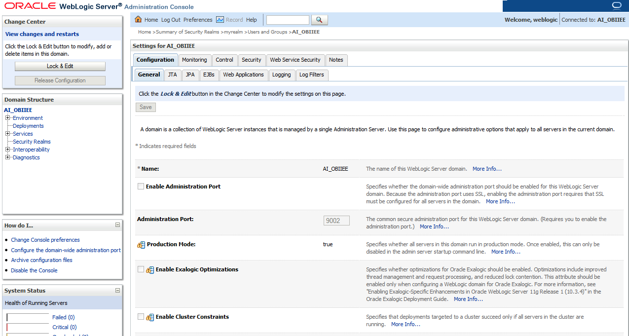Image resolution: width=629 pixels, height=336 pixels.
Task: Click the Save button
Action: pyautogui.click(x=146, y=107)
